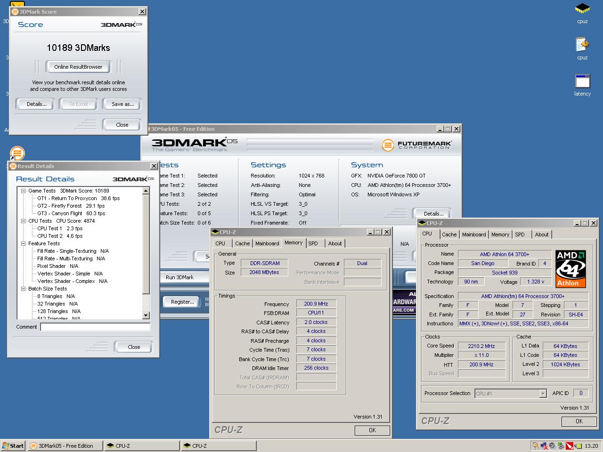This screenshot has height=452, width=603.
Task: Click the Result Details scrollbar down arrow
Action: click(x=146, y=315)
